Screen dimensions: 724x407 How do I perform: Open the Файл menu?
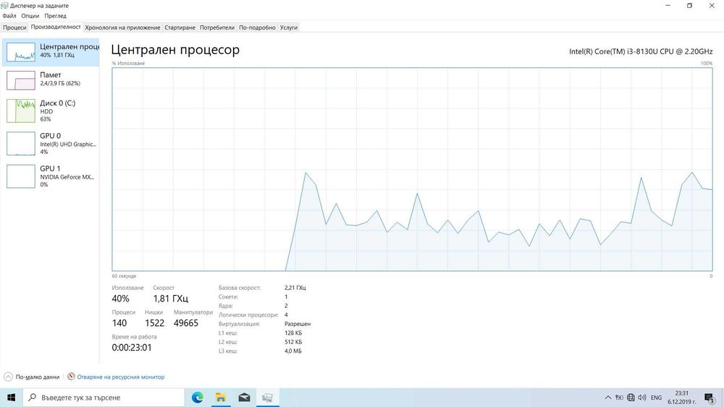click(9, 16)
